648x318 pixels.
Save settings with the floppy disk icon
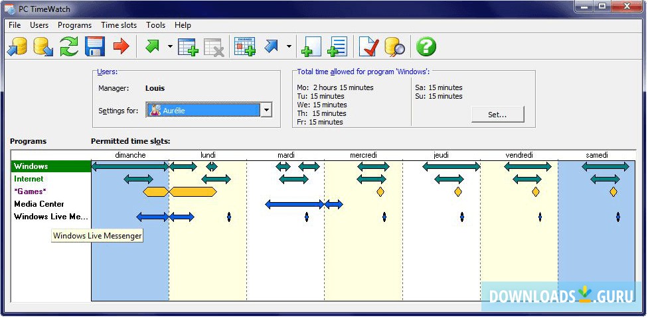pyautogui.click(x=95, y=46)
